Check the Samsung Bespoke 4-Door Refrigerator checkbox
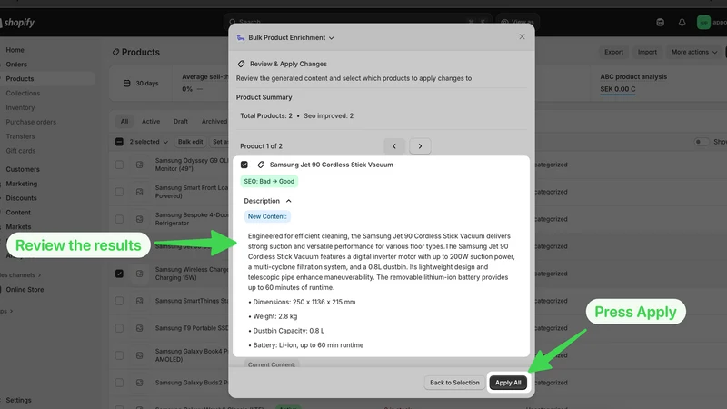The image size is (727, 409). coord(119,219)
